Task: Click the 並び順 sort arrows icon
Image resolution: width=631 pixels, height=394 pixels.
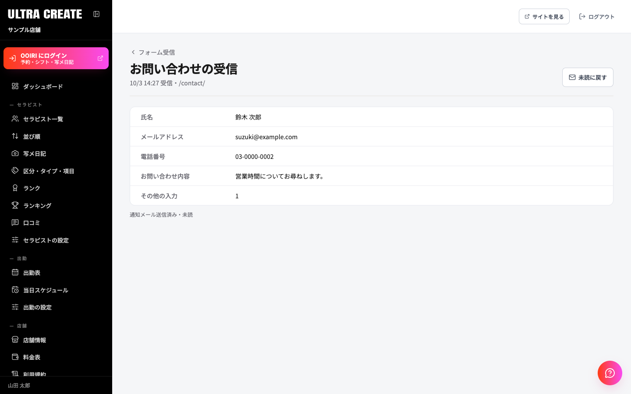Action: [15, 136]
